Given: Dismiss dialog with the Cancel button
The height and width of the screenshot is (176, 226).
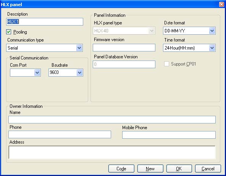Looking at the screenshot, I should tap(208, 168).
